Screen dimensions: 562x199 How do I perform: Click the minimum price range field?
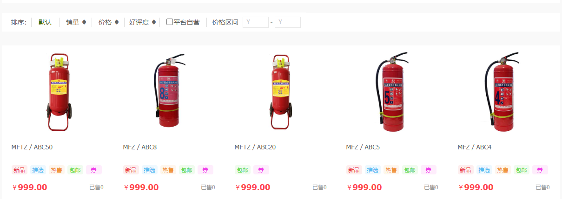coord(256,22)
